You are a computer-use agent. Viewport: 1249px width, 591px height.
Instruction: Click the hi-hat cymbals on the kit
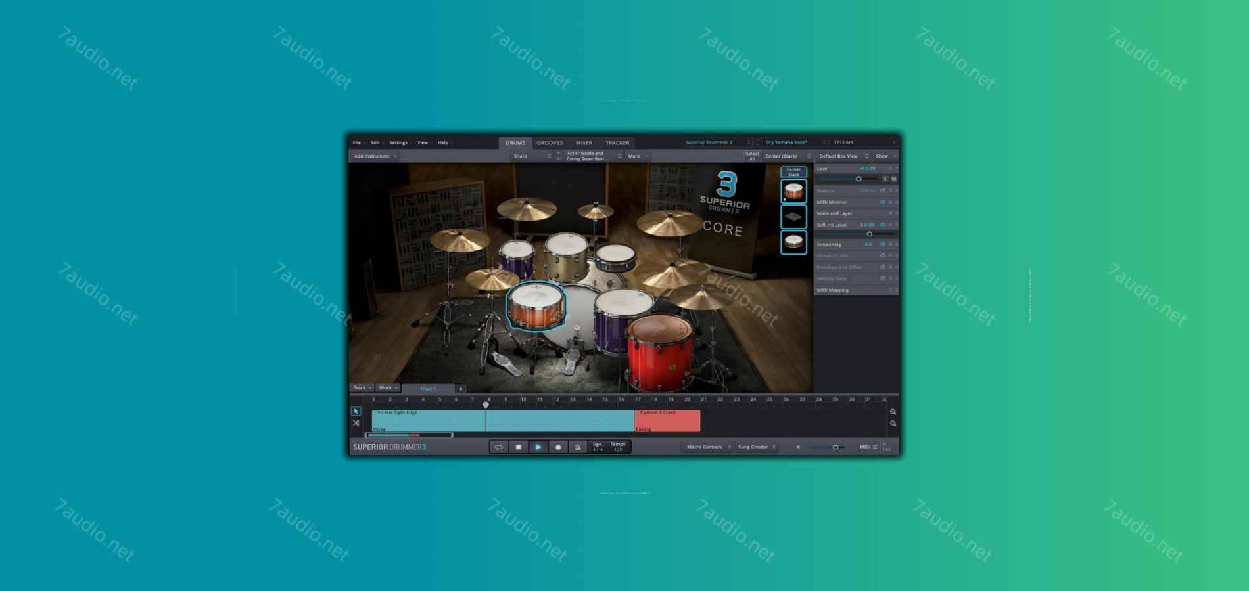(x=492, y=278)
